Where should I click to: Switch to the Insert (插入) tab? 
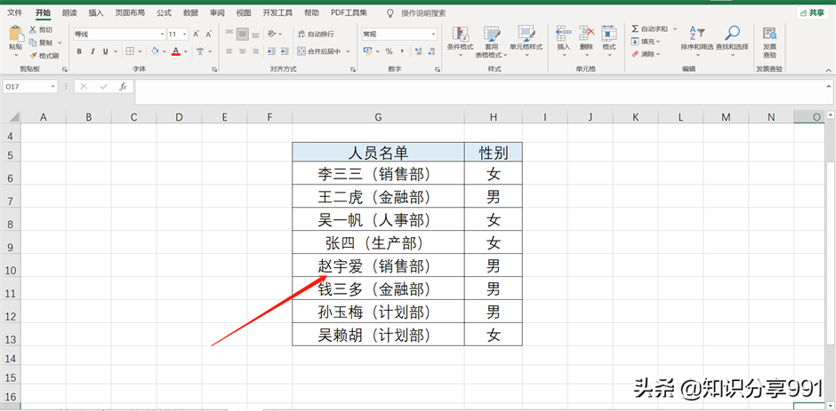[x=96, y=13]
